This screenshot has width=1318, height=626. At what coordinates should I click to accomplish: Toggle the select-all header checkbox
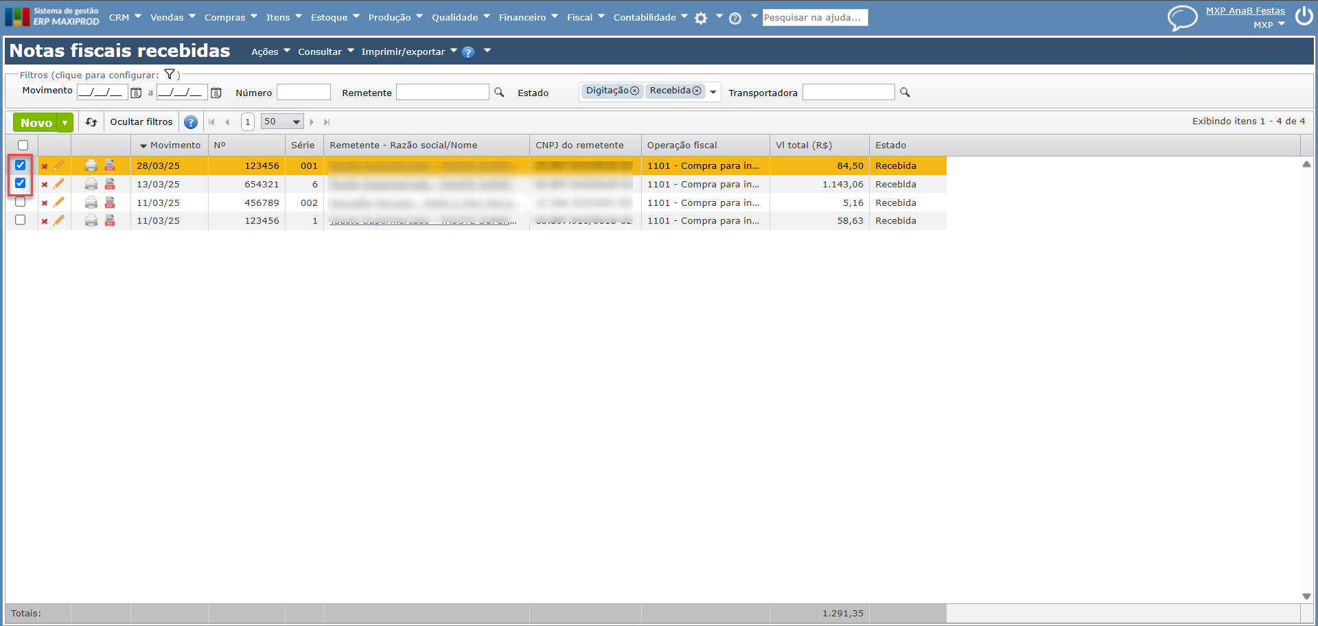click(23, 145)
